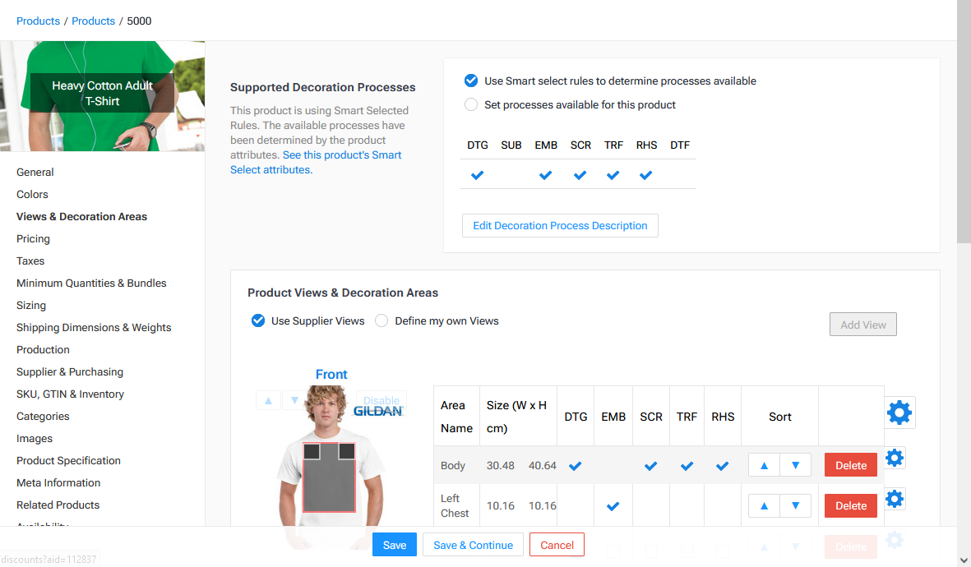Move Front view up arrow

[268, 400]
